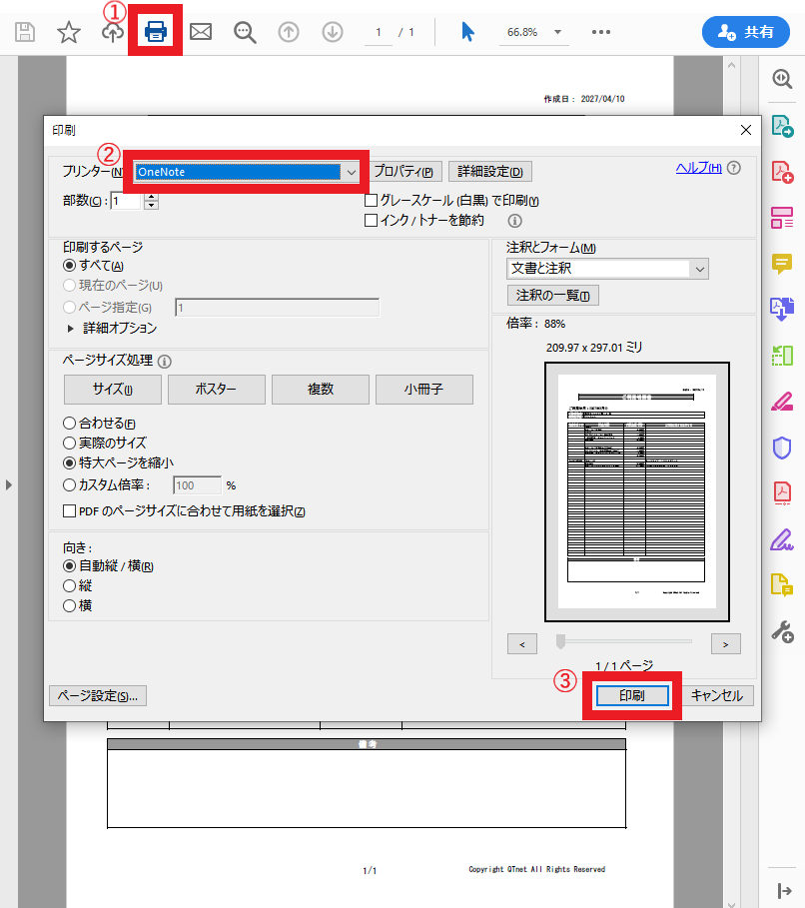The height and width of the screenshot is (908, 805).
Task: Expand the left navigation pane arrow
Action: click(x=8, y=484)
